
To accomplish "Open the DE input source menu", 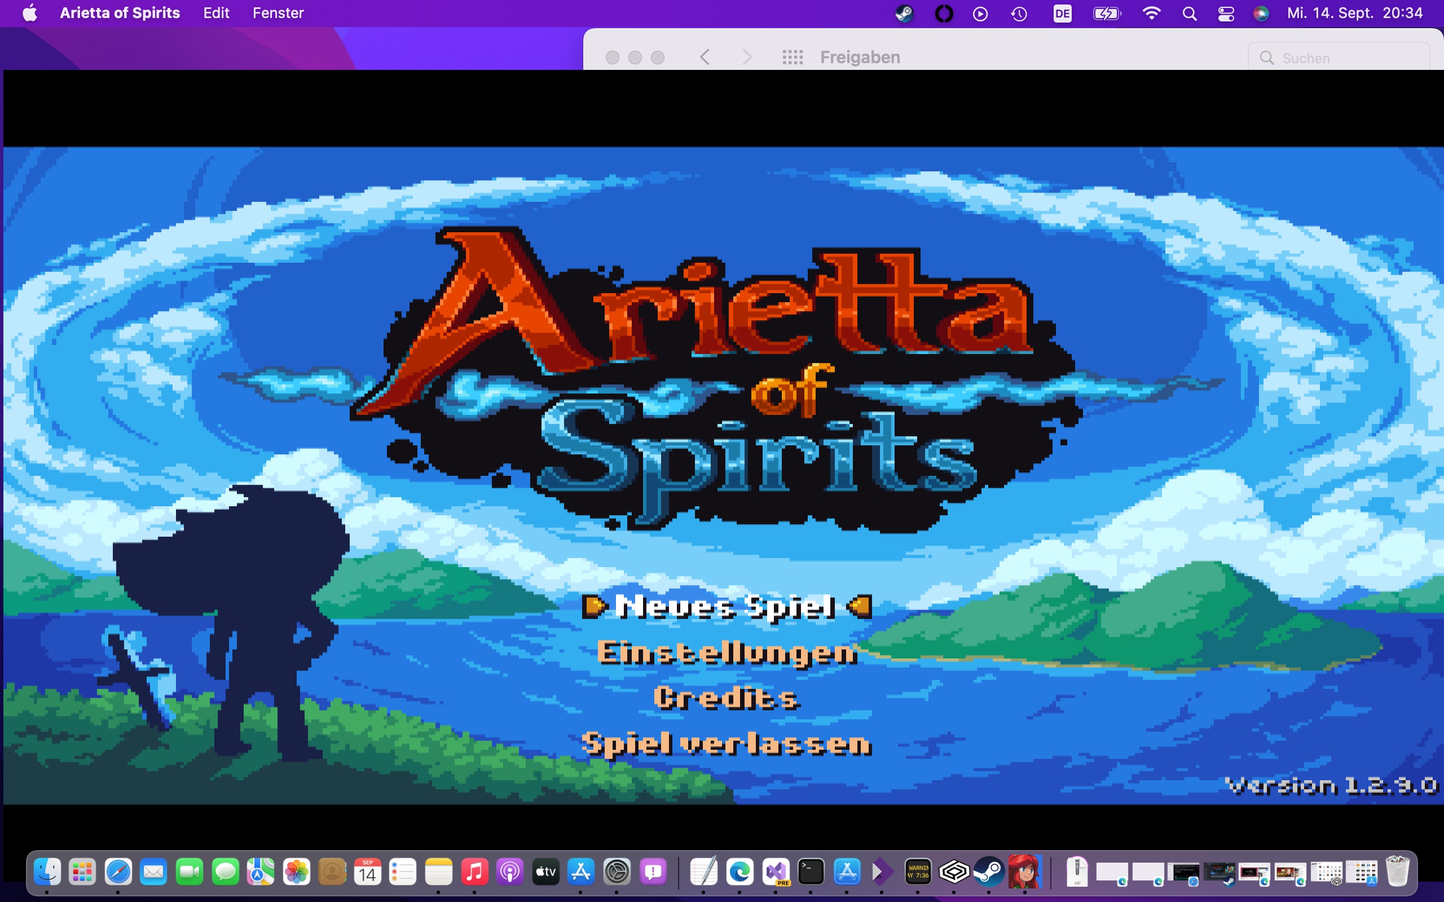I will (1062, 13).
